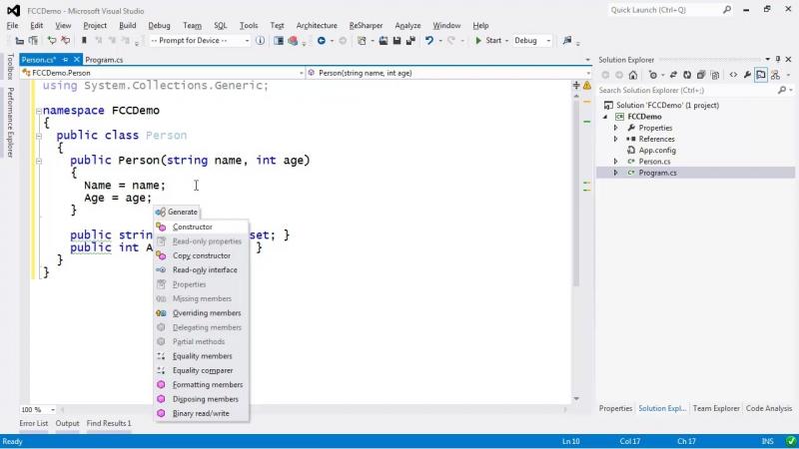Switch to the Program.cs editor tab
This screenshot has height=449, width=799.
[x=104, y=60]
